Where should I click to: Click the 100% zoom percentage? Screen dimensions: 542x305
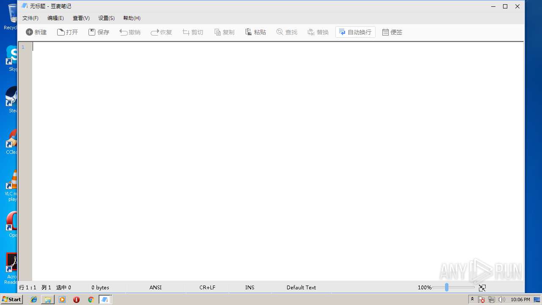(424, 288)
